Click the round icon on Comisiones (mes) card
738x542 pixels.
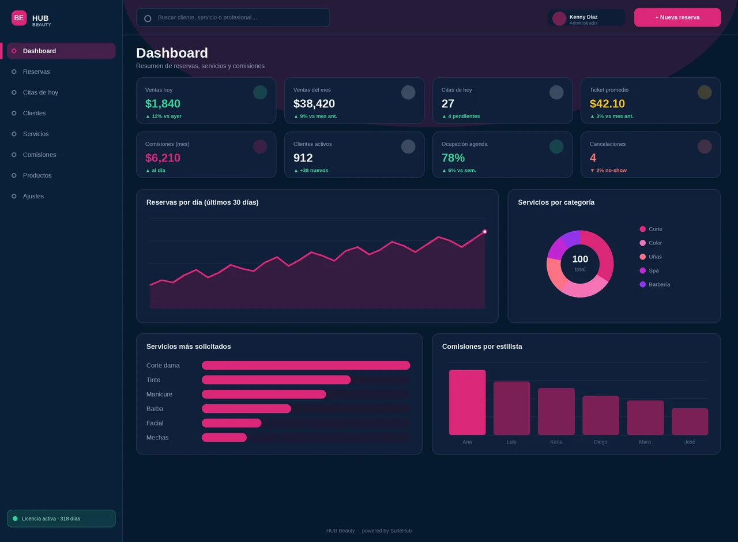(x=260, y=146)
